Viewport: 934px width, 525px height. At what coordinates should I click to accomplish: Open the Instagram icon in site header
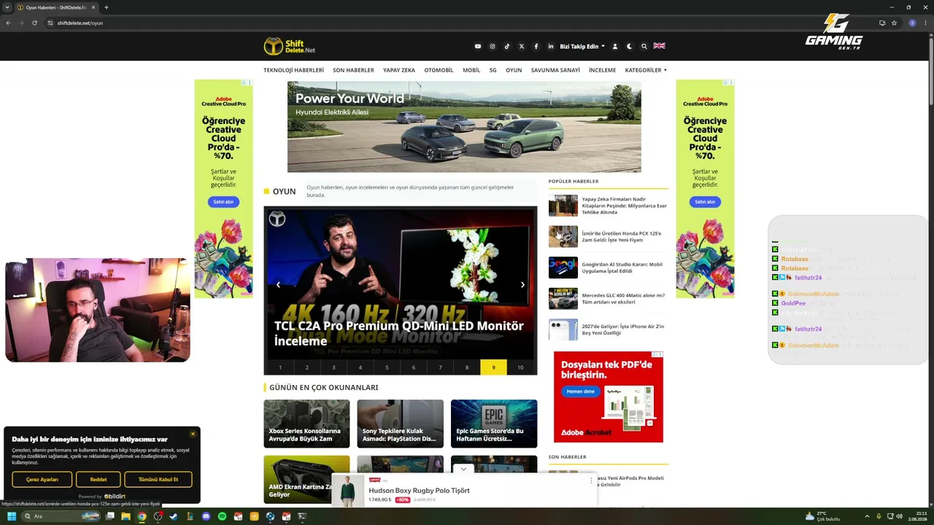[493, 46]
